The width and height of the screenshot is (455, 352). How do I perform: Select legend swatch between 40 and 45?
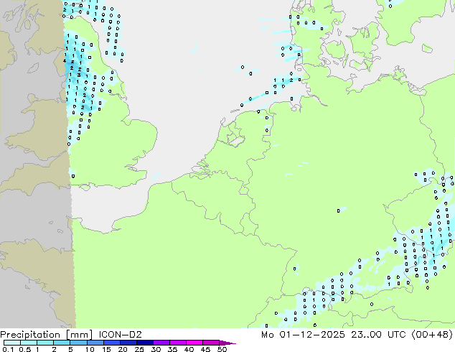tap(194, 343)
